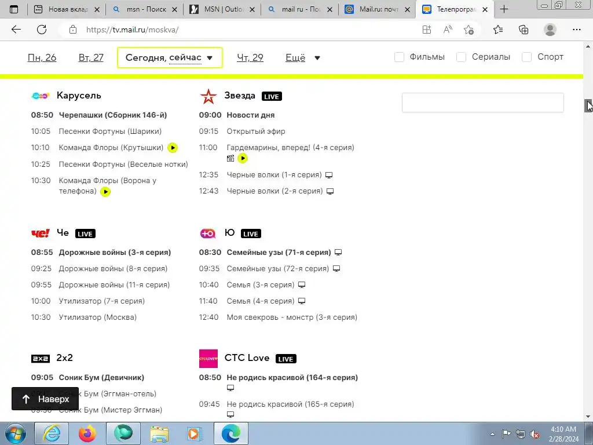Play Гардемарины, вперед! episode
The height and width of the screenshot is (445, 593).
[x=243, y=158]
